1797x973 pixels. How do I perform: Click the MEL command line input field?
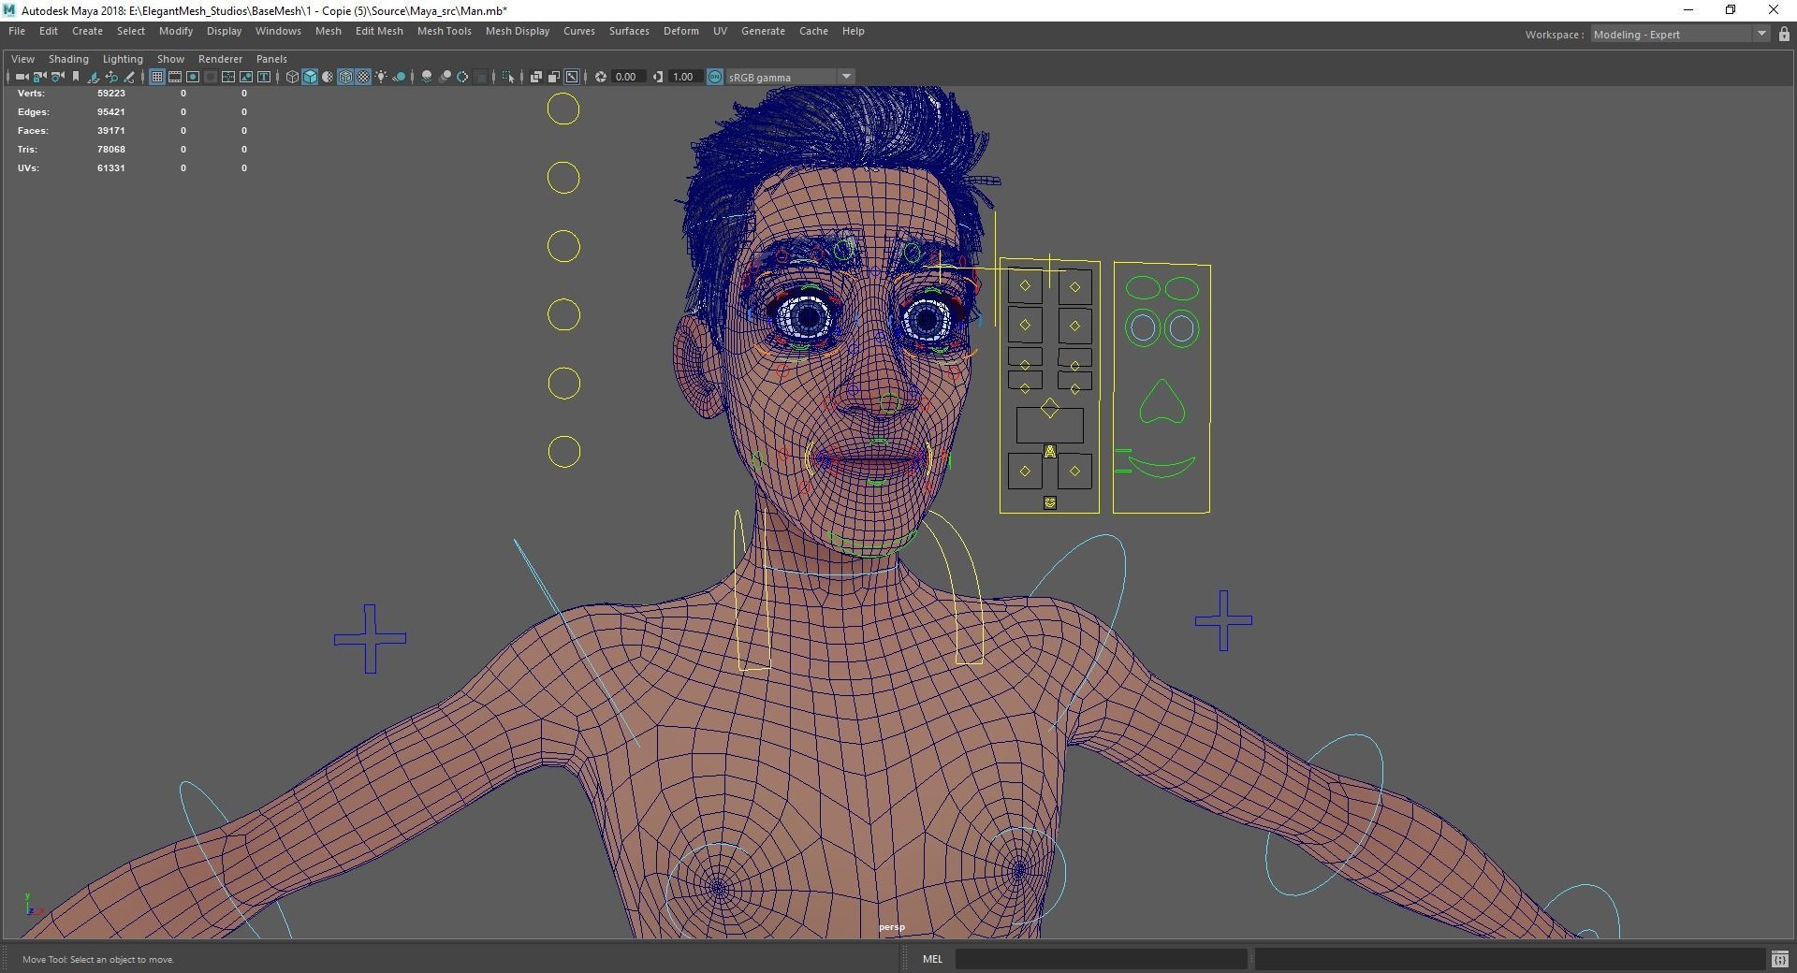point(1101,959)
